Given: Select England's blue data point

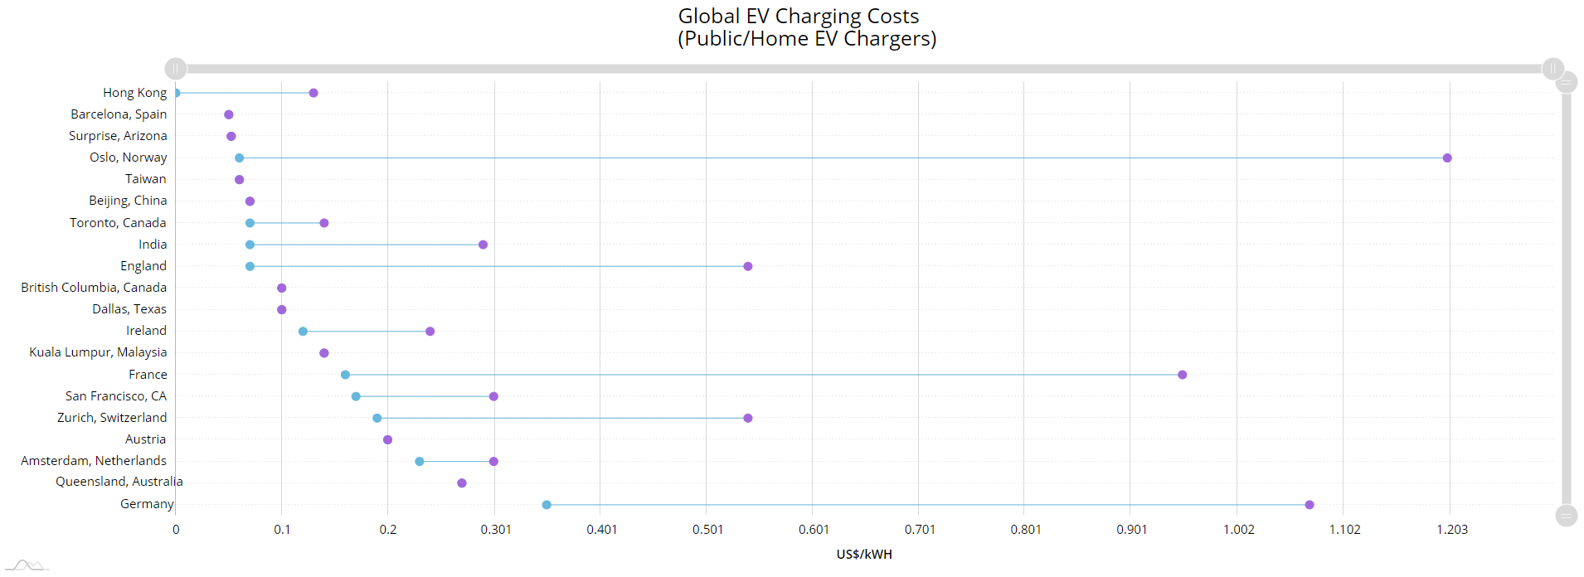Looking at the screenshot, I should (x=250, y=266).
